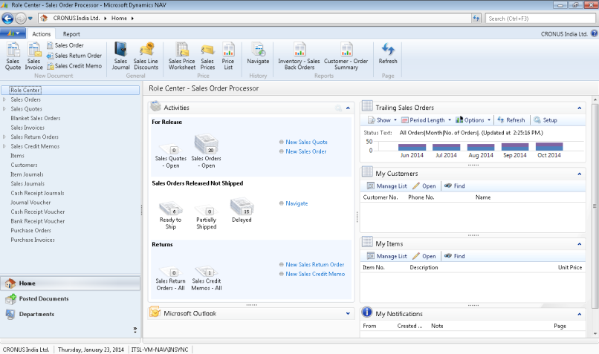Switch to the Report ribbon tab
The height and width of the screenshot is (354, 599).
[71, 34]
